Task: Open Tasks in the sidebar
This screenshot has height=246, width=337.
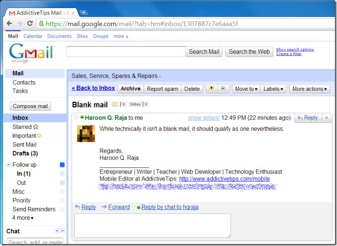Action: click(20, 91)
